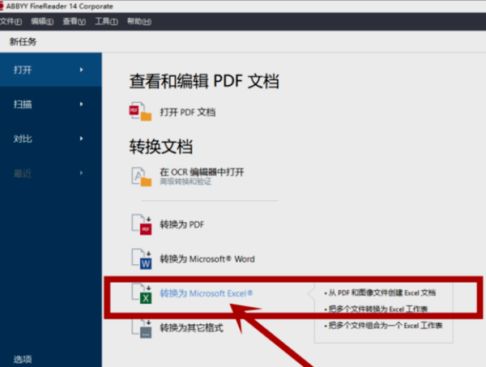Click the 转换为其它格式 link
The width and height of the screenshot is (486, 367).
pyautogui.click(x=191, y=328)
